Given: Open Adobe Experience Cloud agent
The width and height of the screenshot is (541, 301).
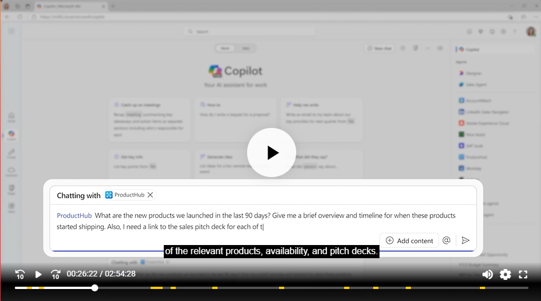Looking at the screenshot, I should 484,123.
